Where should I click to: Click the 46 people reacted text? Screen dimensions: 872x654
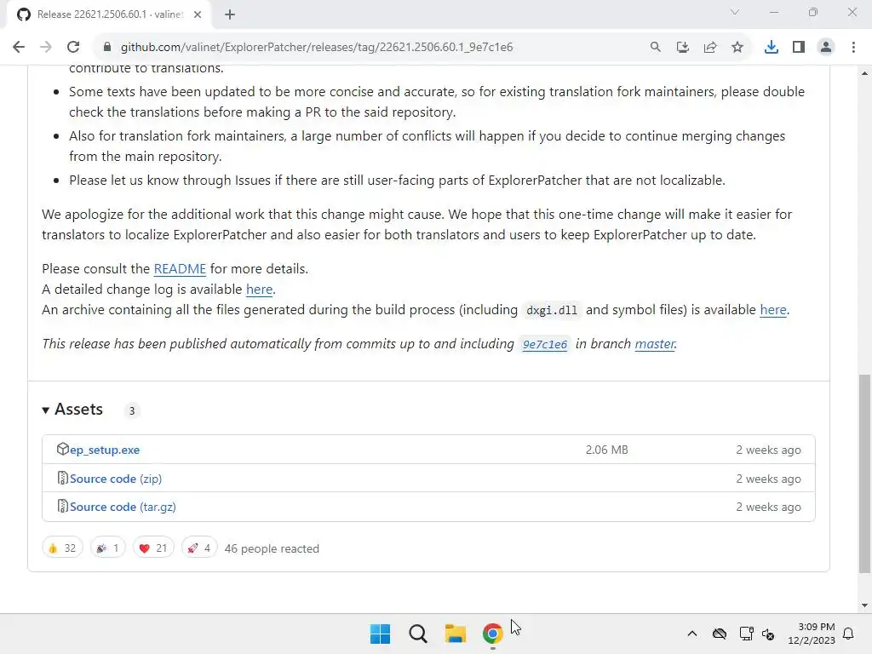[x=272, y=549]
